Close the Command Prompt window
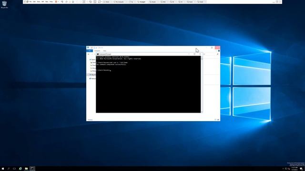The height and width of the screenshot is (171, 305). tap(200, 54)
